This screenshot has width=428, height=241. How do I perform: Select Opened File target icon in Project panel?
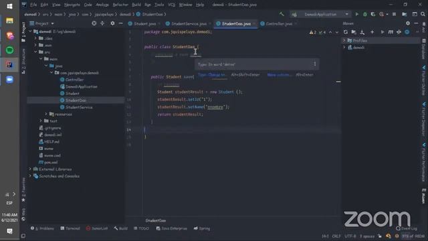[x=94, y=23]
